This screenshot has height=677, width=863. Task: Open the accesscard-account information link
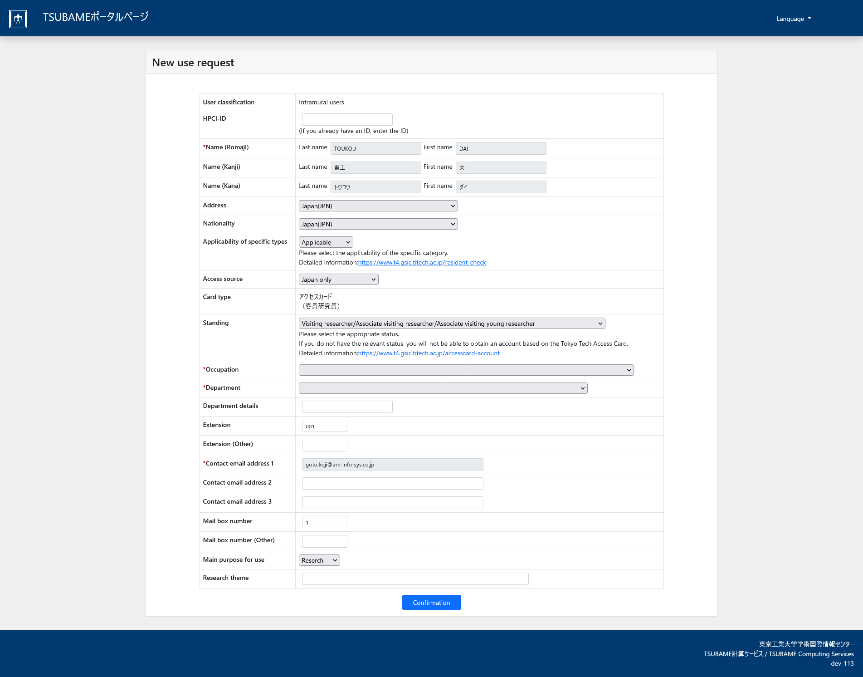click(x=429, y=353)
